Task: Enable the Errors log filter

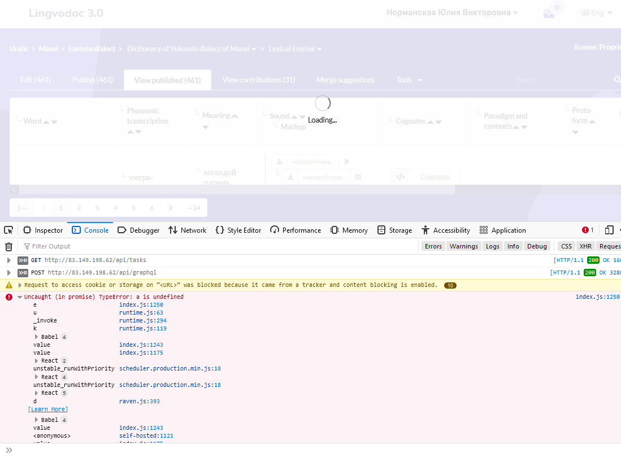Action: (x=433, y=246)
